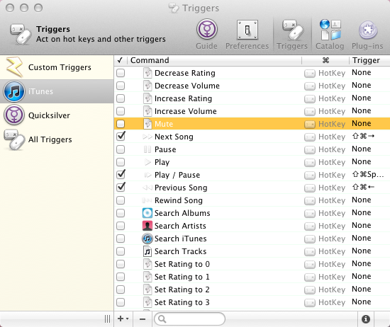Click None trigger in Search Albums row
Viewport: 390px width, 327px height.
[362, 213]
